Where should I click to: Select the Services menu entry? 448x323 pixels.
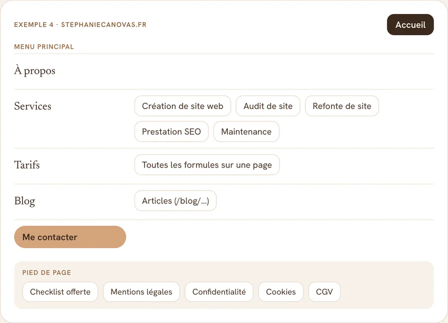point(32,106)
